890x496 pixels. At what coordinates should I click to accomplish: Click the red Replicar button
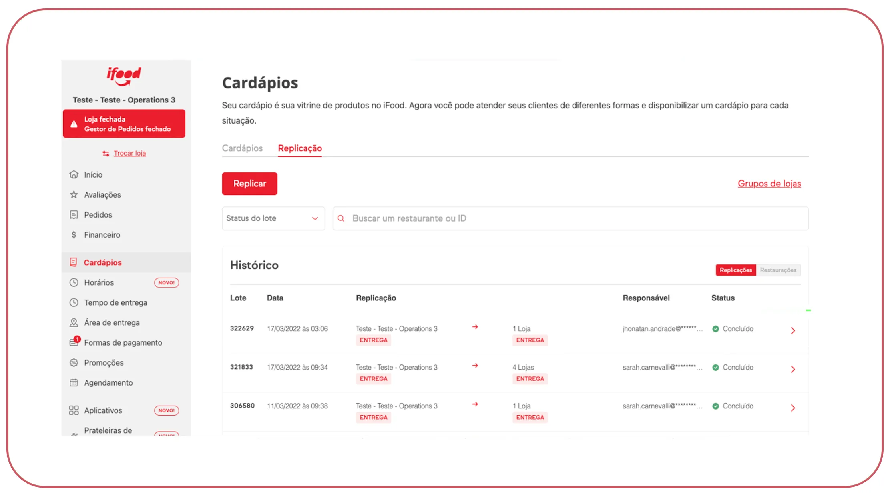(250, 184)
